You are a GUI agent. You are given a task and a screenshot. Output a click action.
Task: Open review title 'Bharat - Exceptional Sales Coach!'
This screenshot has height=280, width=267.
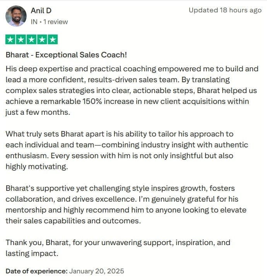coord(66,55)
